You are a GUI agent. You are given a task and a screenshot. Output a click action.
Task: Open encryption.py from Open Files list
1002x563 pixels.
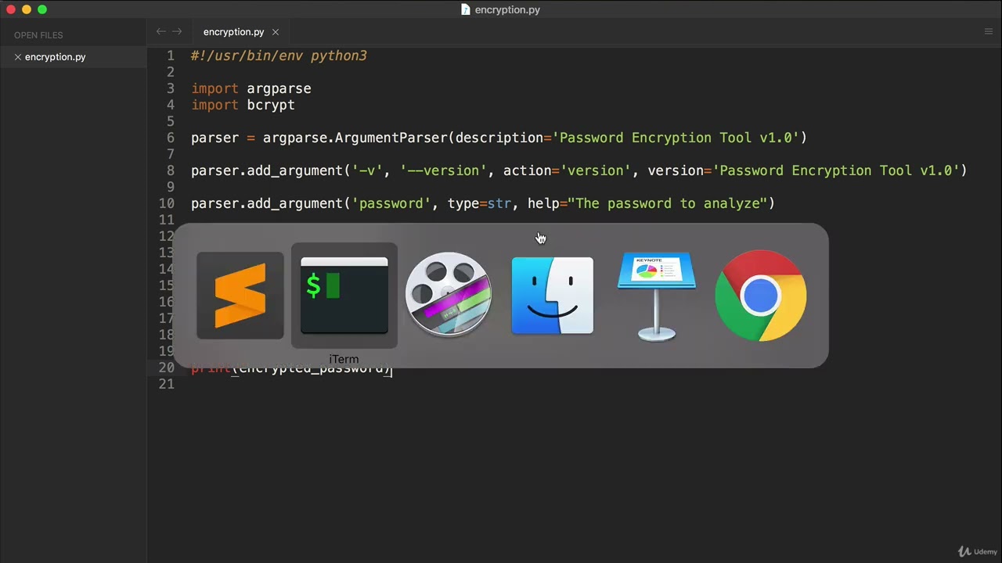point(56,57)
